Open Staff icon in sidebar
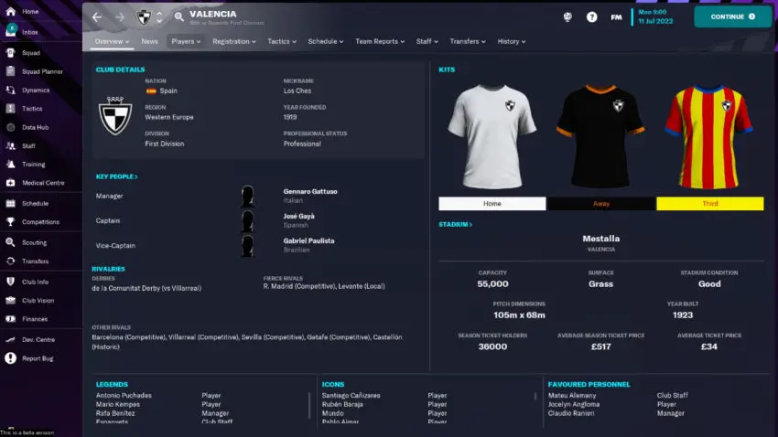Screen dimensions: 778x437 point(10,145)
